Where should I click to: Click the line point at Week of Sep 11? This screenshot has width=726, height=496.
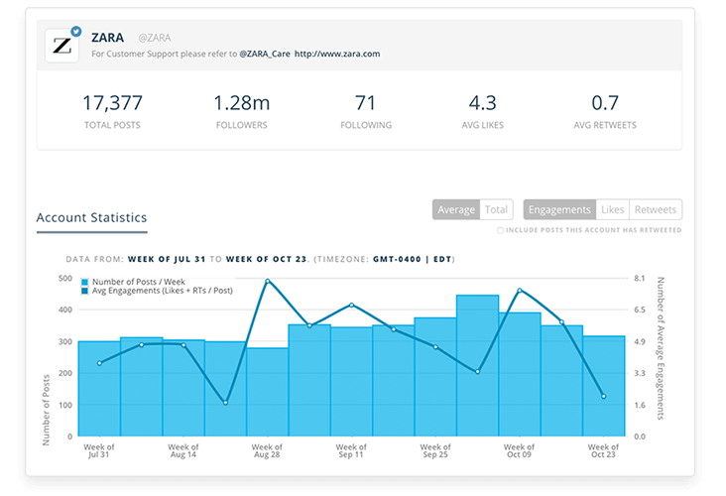pos(352,306)
